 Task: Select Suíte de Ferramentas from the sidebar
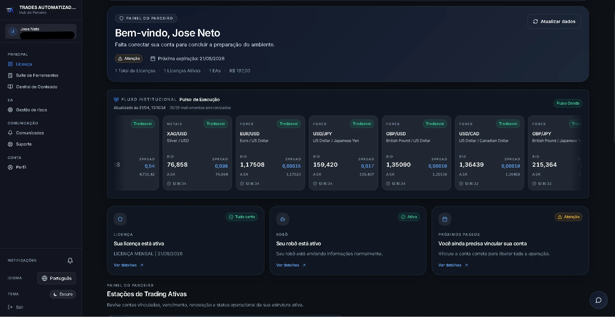[x=37, y=75]
